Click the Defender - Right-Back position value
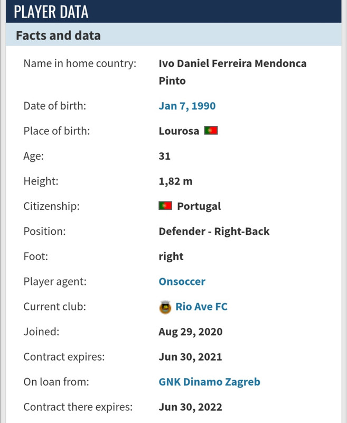Viewport: 347px width, 423px height. 214,231
